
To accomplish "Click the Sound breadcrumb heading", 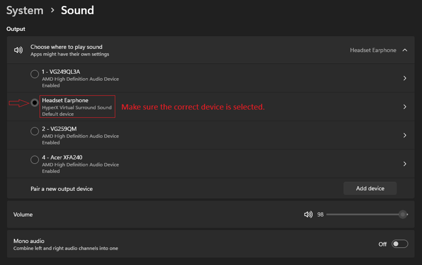I will click(x=77, y=10).
